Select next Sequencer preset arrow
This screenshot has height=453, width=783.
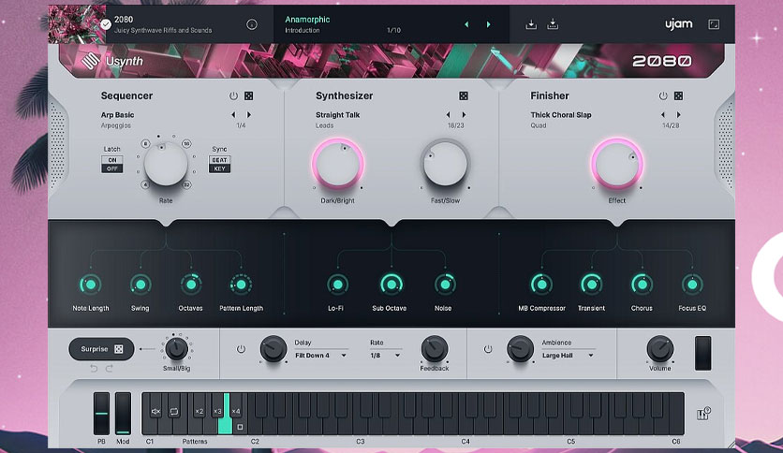249,115
